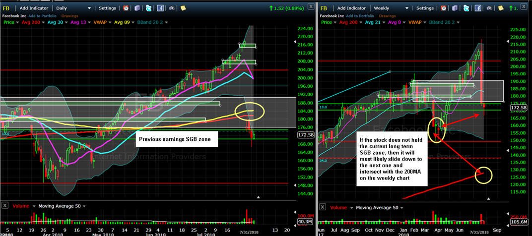Click the alarm clock icon in Weekly chart

(444, 8)
